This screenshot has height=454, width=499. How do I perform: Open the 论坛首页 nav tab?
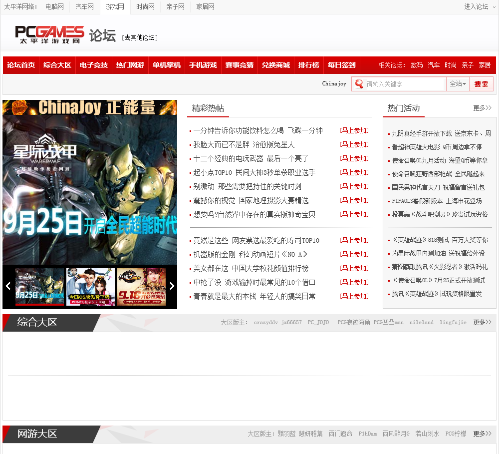(x=21, y=65)
